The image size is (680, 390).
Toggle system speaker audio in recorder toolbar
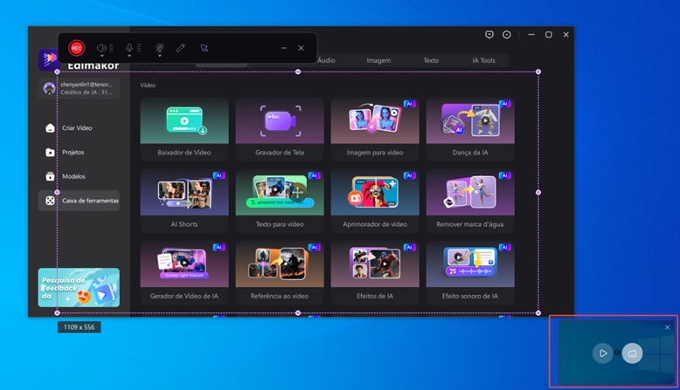coord(101,48)
